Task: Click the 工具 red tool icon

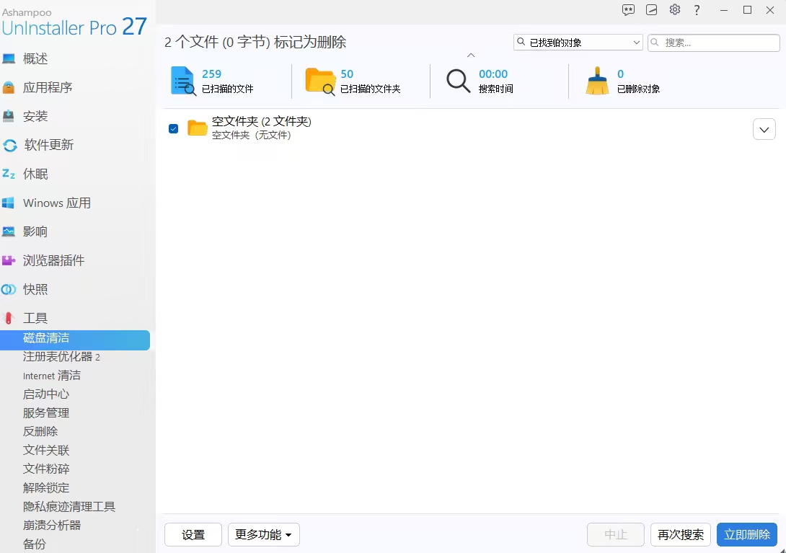Action: pos(9,318)
